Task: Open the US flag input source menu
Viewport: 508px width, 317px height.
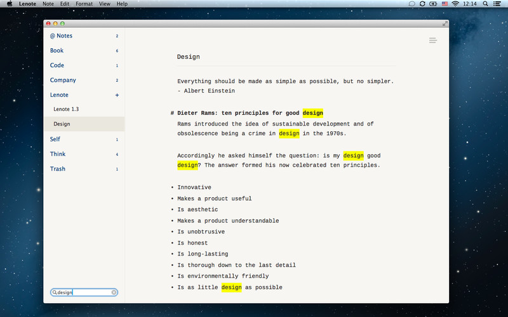Action: pyautogui.click(x=444, y=4)
